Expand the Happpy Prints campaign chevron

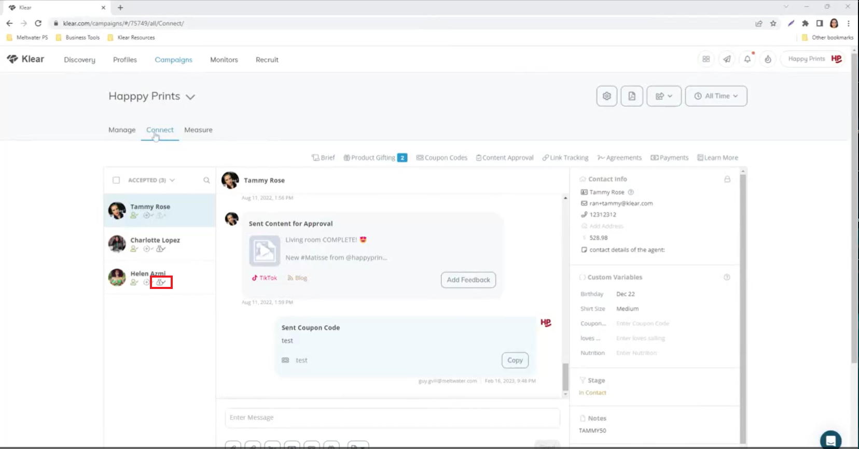pyautogui.click(x=190, y=97)
